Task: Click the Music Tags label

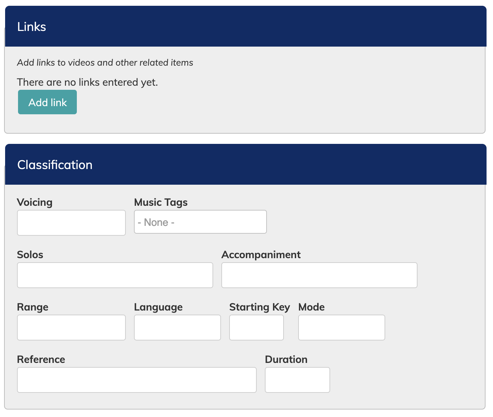Action: tap(161, 202)
